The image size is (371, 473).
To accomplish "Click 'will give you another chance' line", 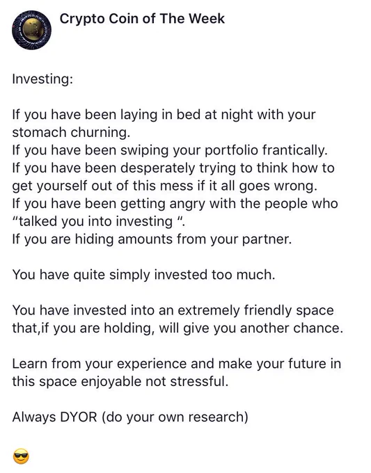I will coord(177,328).
